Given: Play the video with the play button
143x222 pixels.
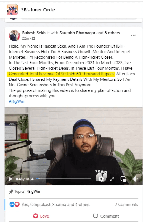Looking at the screenshot, I should (10, 179).
